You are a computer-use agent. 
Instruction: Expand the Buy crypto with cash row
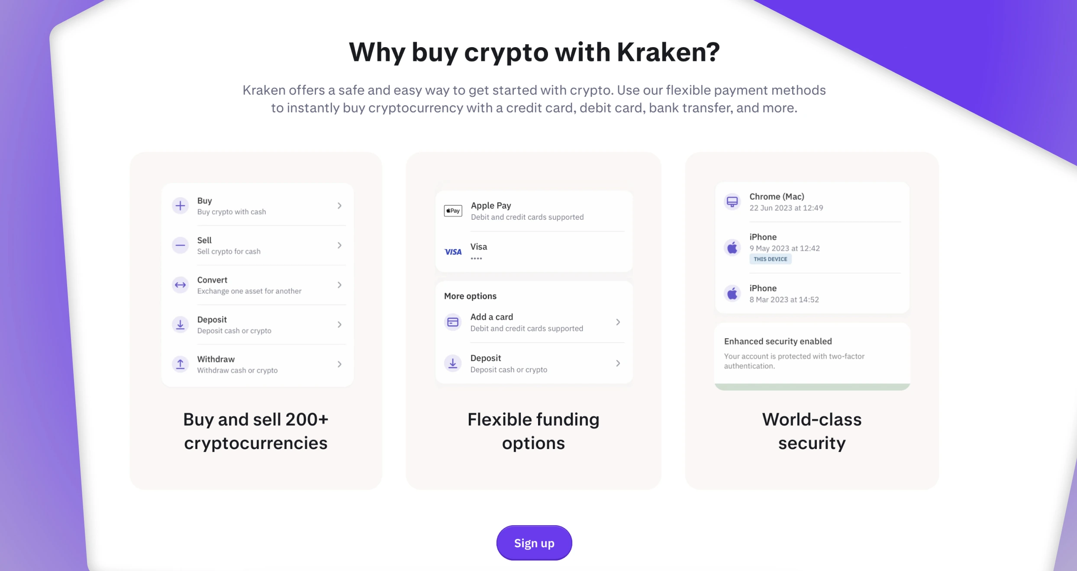click(x=339, y=205)
